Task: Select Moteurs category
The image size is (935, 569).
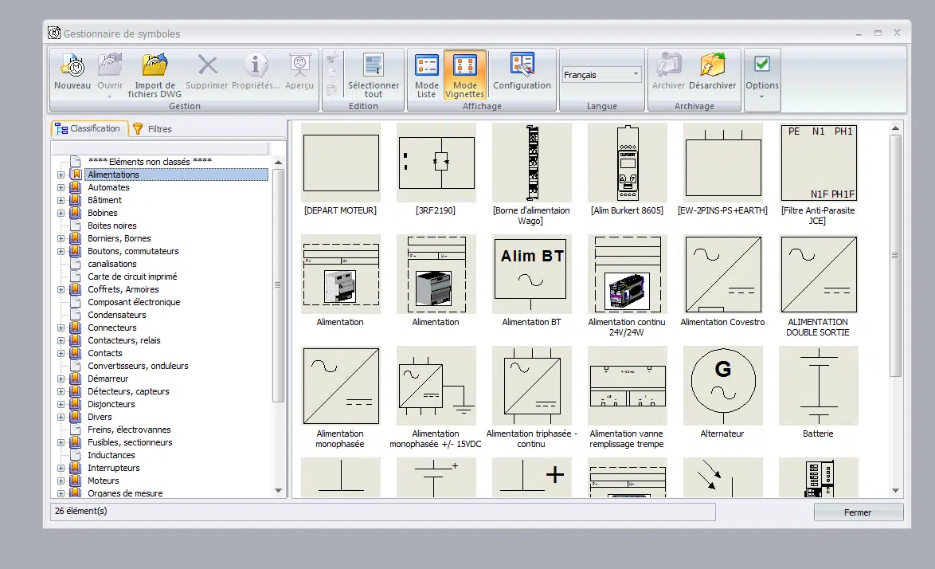Action: pos(104,481)
